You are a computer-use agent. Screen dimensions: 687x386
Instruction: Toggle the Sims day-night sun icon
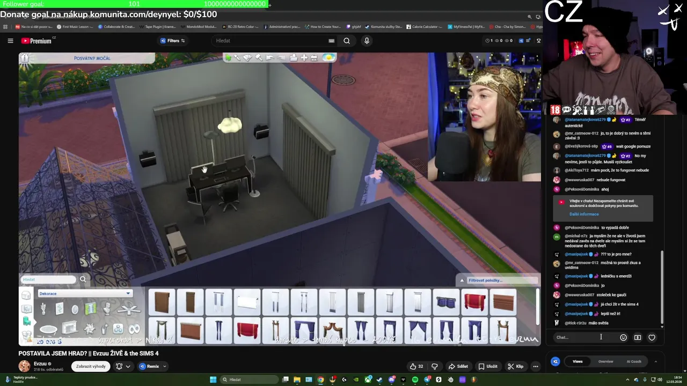(x=328, y=57)
